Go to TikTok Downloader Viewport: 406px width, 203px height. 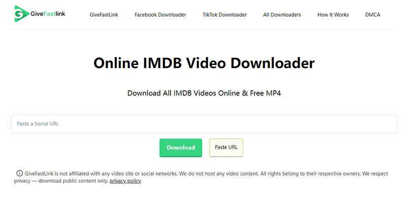(224, 15)
